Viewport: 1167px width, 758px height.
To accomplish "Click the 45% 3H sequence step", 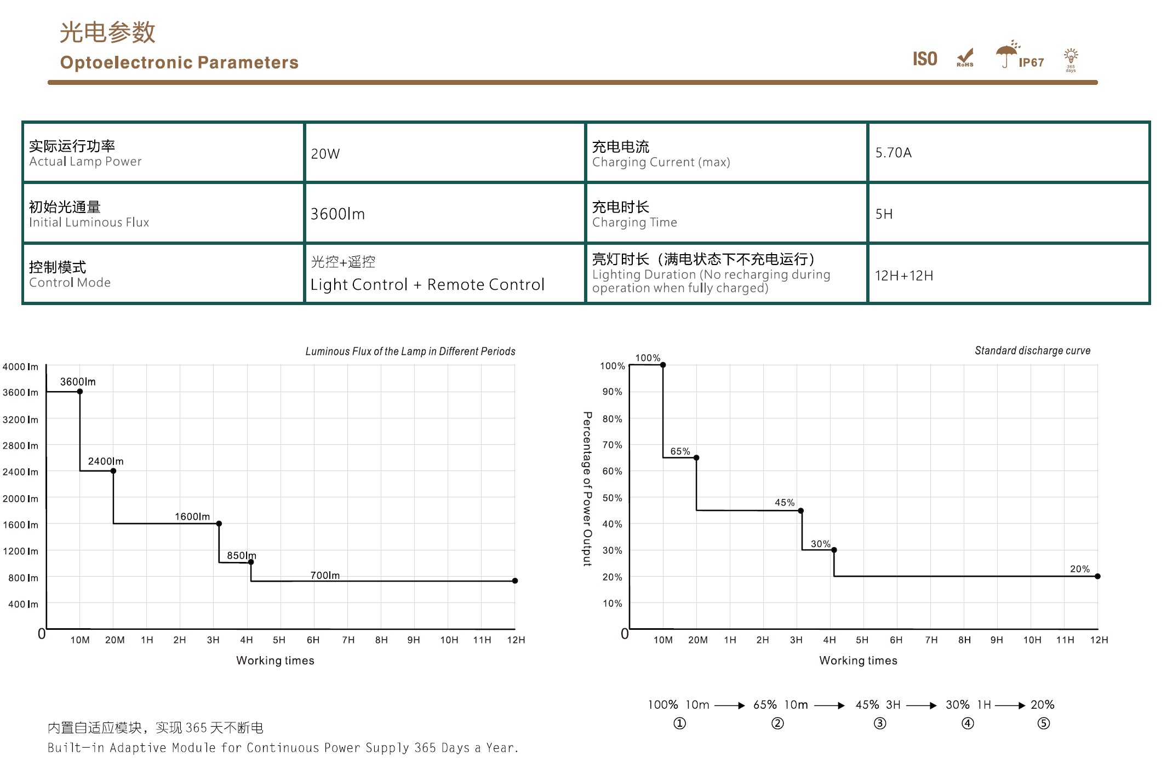I will tap(878, 705).
